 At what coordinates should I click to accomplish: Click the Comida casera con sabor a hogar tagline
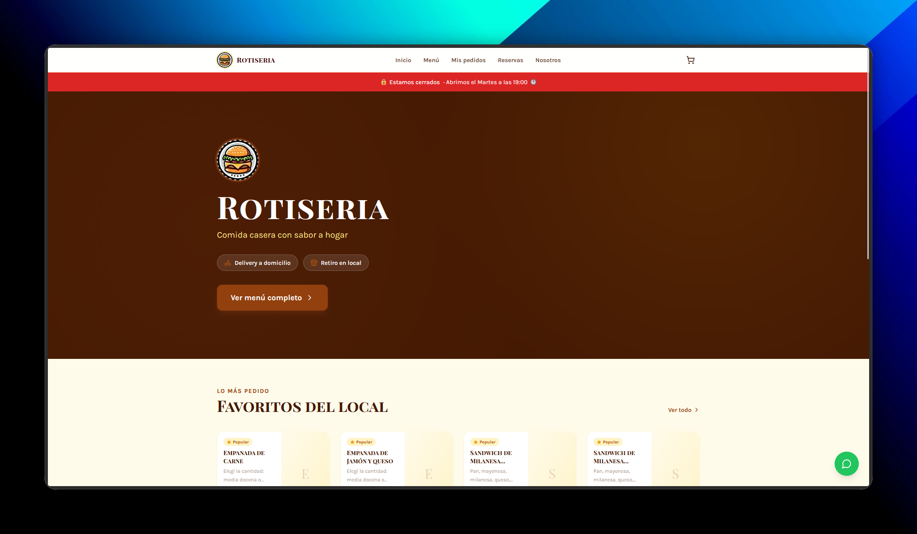tap(282, 235)
